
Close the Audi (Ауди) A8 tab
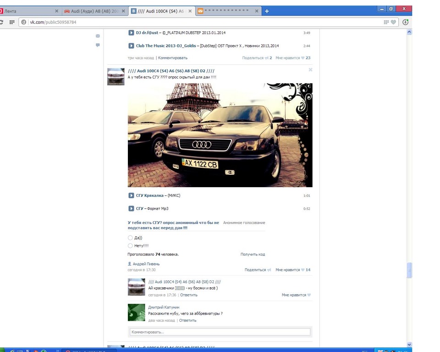pyautogui.click(x=123, y=11)
